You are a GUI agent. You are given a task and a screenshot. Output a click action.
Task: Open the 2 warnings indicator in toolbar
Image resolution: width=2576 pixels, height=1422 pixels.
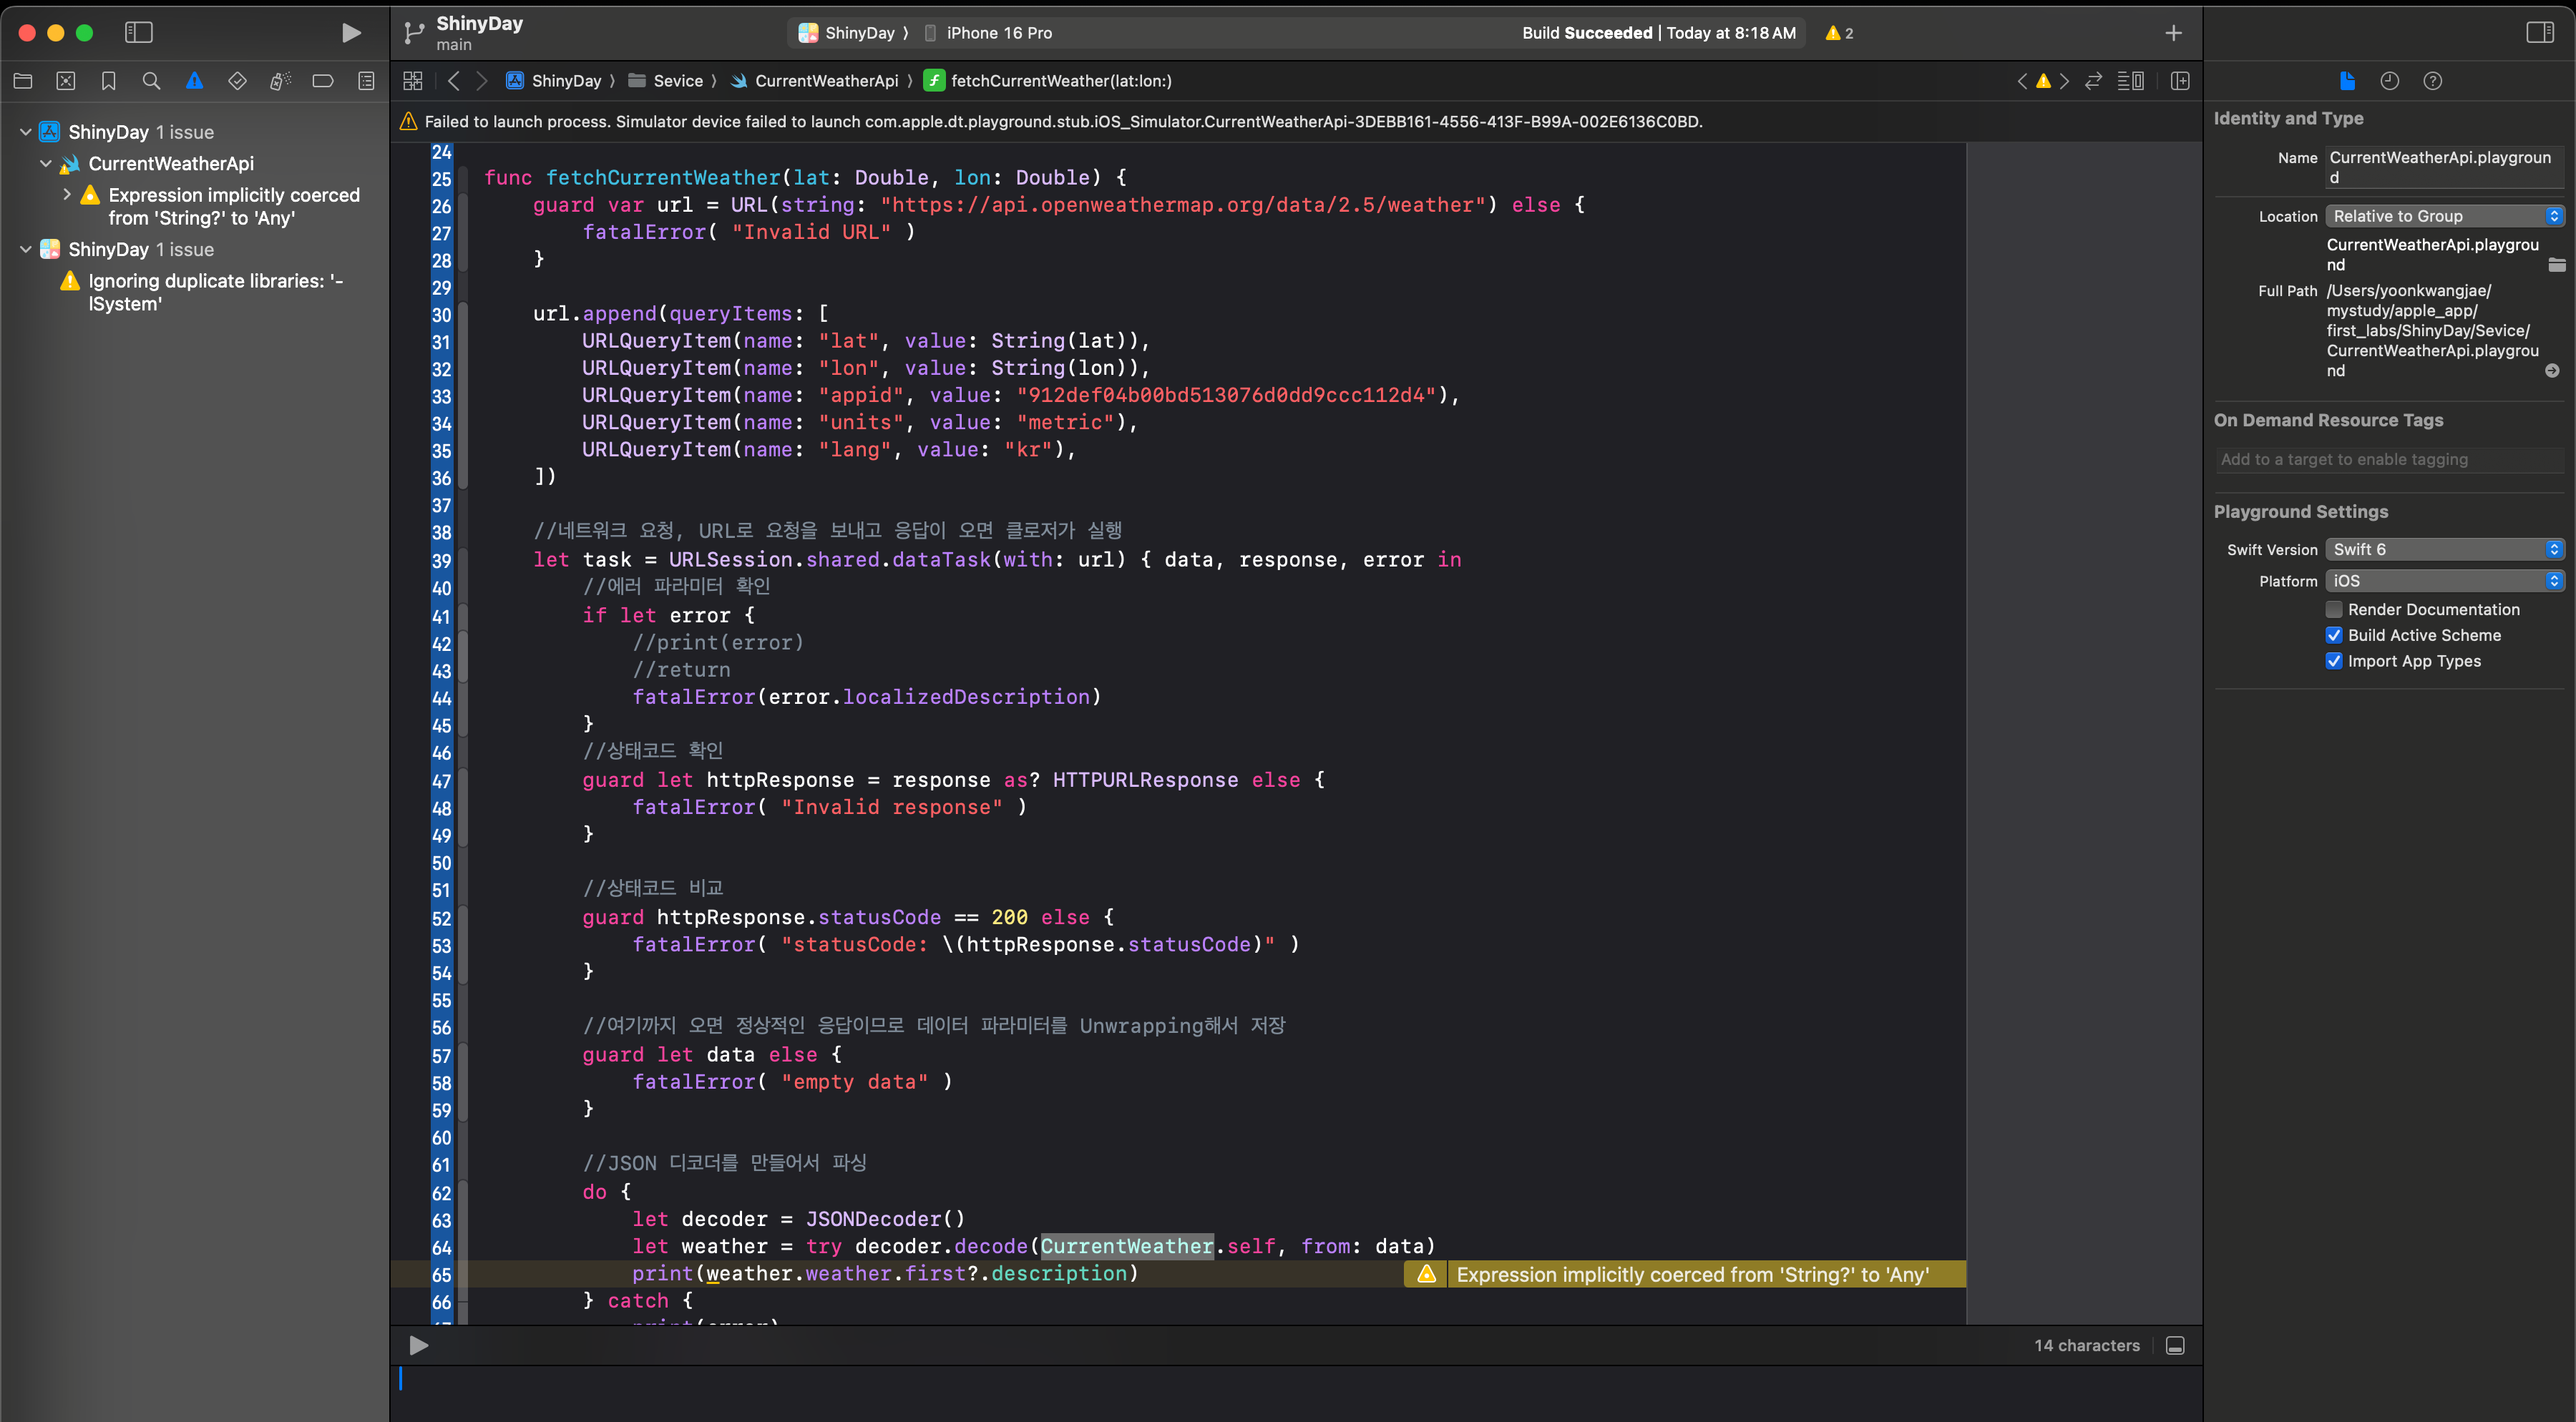(1839, 33)
